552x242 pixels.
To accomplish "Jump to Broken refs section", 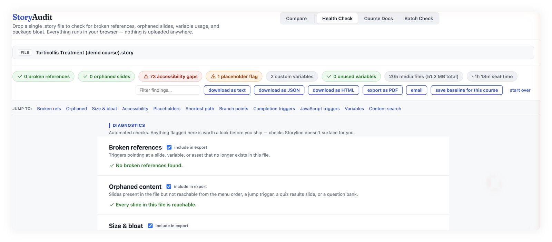I will point(49,108).
